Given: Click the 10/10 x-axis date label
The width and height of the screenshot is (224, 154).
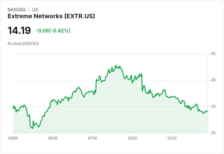Looking at the screenshot, I should coord(132,138).
